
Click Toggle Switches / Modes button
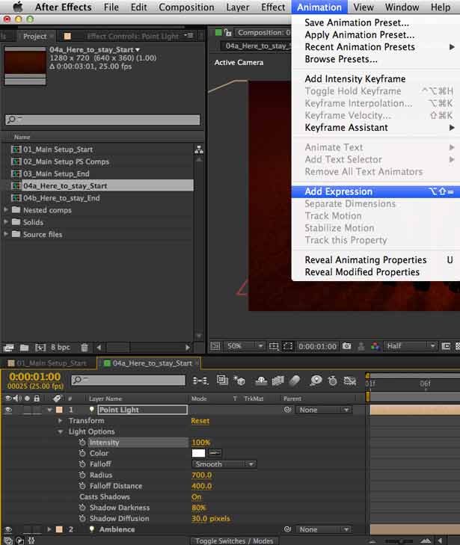click(x=234, y=541)
